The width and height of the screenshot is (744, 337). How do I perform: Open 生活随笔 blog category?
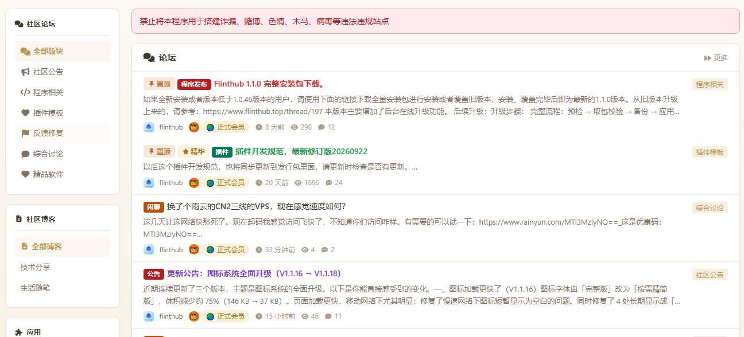(x=63, y=288)
